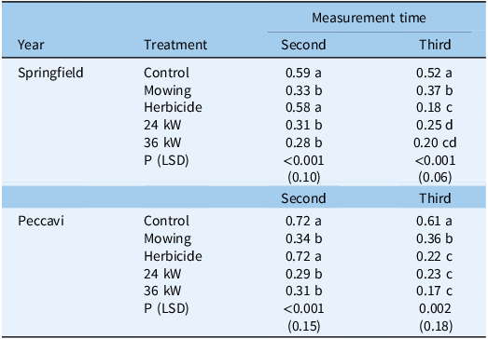Click the Treatment column header
This screenshot has height=339, width=488.
tap(175, 45)
